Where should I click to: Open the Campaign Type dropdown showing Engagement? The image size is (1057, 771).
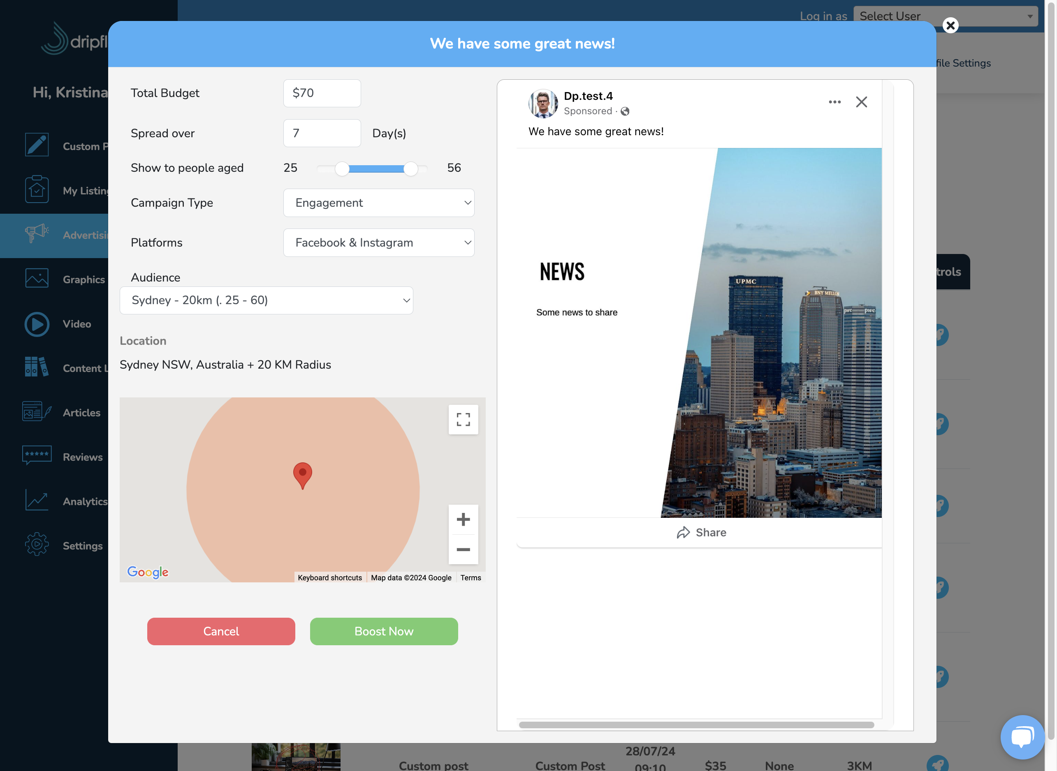click(378, 203)
